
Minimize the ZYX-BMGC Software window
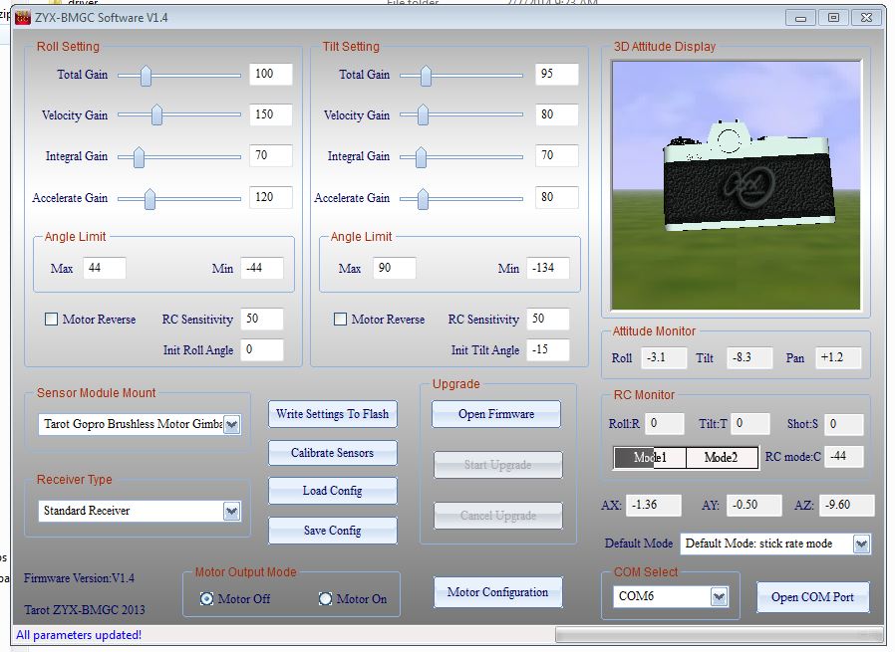click(x=800, y=18)
